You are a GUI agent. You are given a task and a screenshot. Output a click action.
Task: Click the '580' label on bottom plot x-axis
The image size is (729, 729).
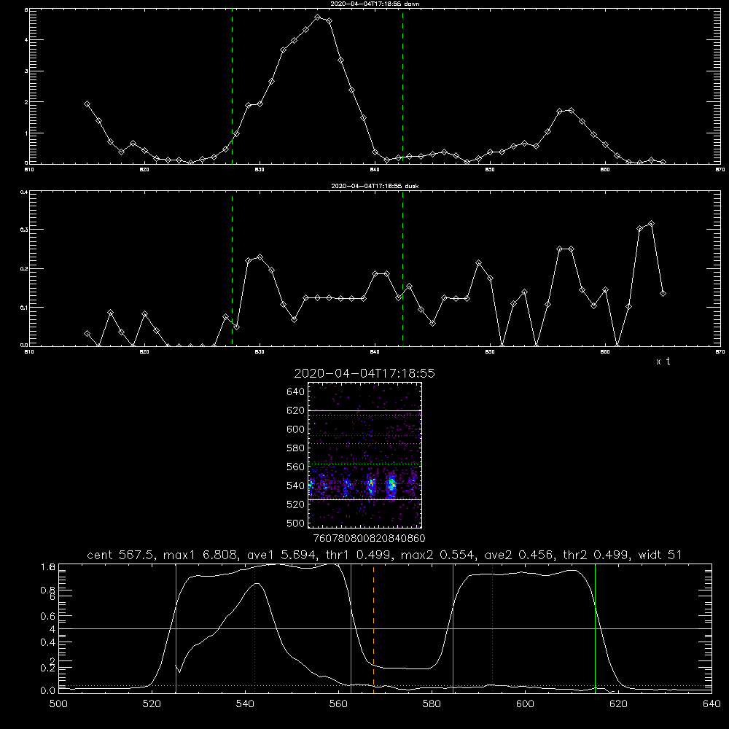click(x=432, y=704)
